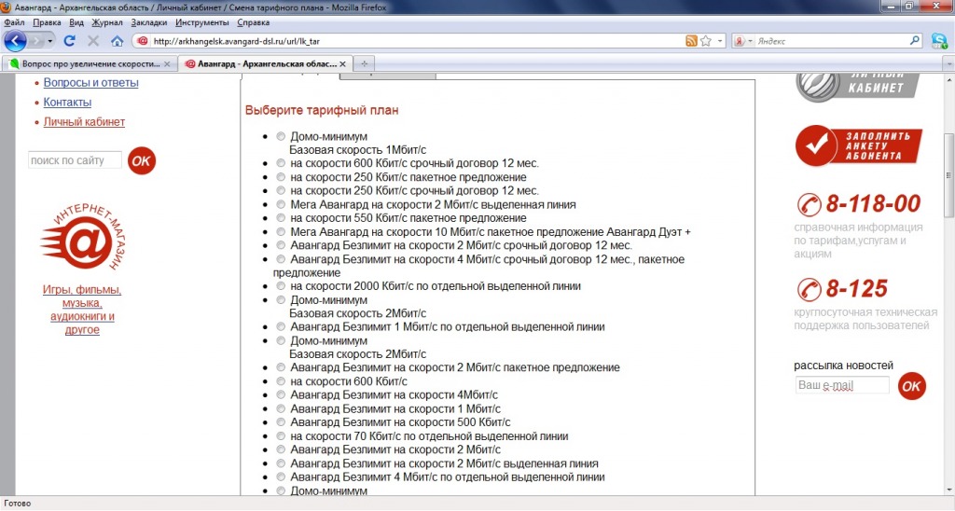This screenshot has height=511, width=955.
Task: Choose Мега Авангард 2 Мбит/с выделенная линия
Action: pos(280,204)
